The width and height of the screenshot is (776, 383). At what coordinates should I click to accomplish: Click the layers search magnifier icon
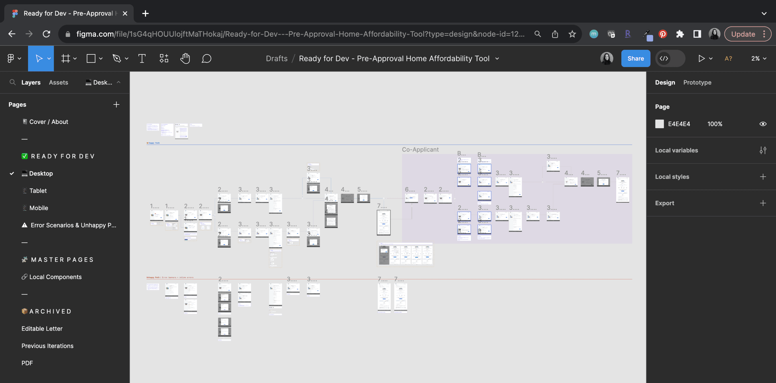(12, 82)
